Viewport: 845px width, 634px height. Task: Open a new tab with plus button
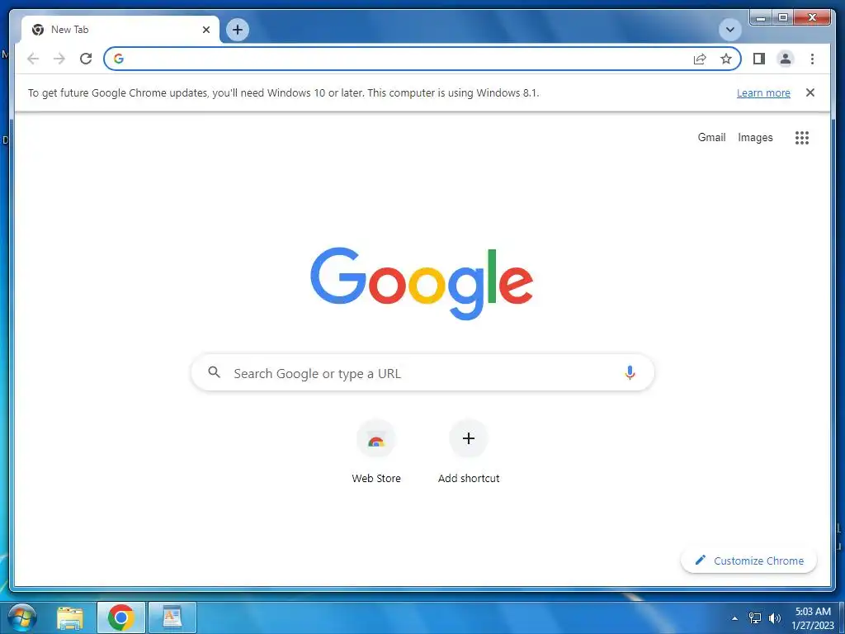[x=238, y=30]
